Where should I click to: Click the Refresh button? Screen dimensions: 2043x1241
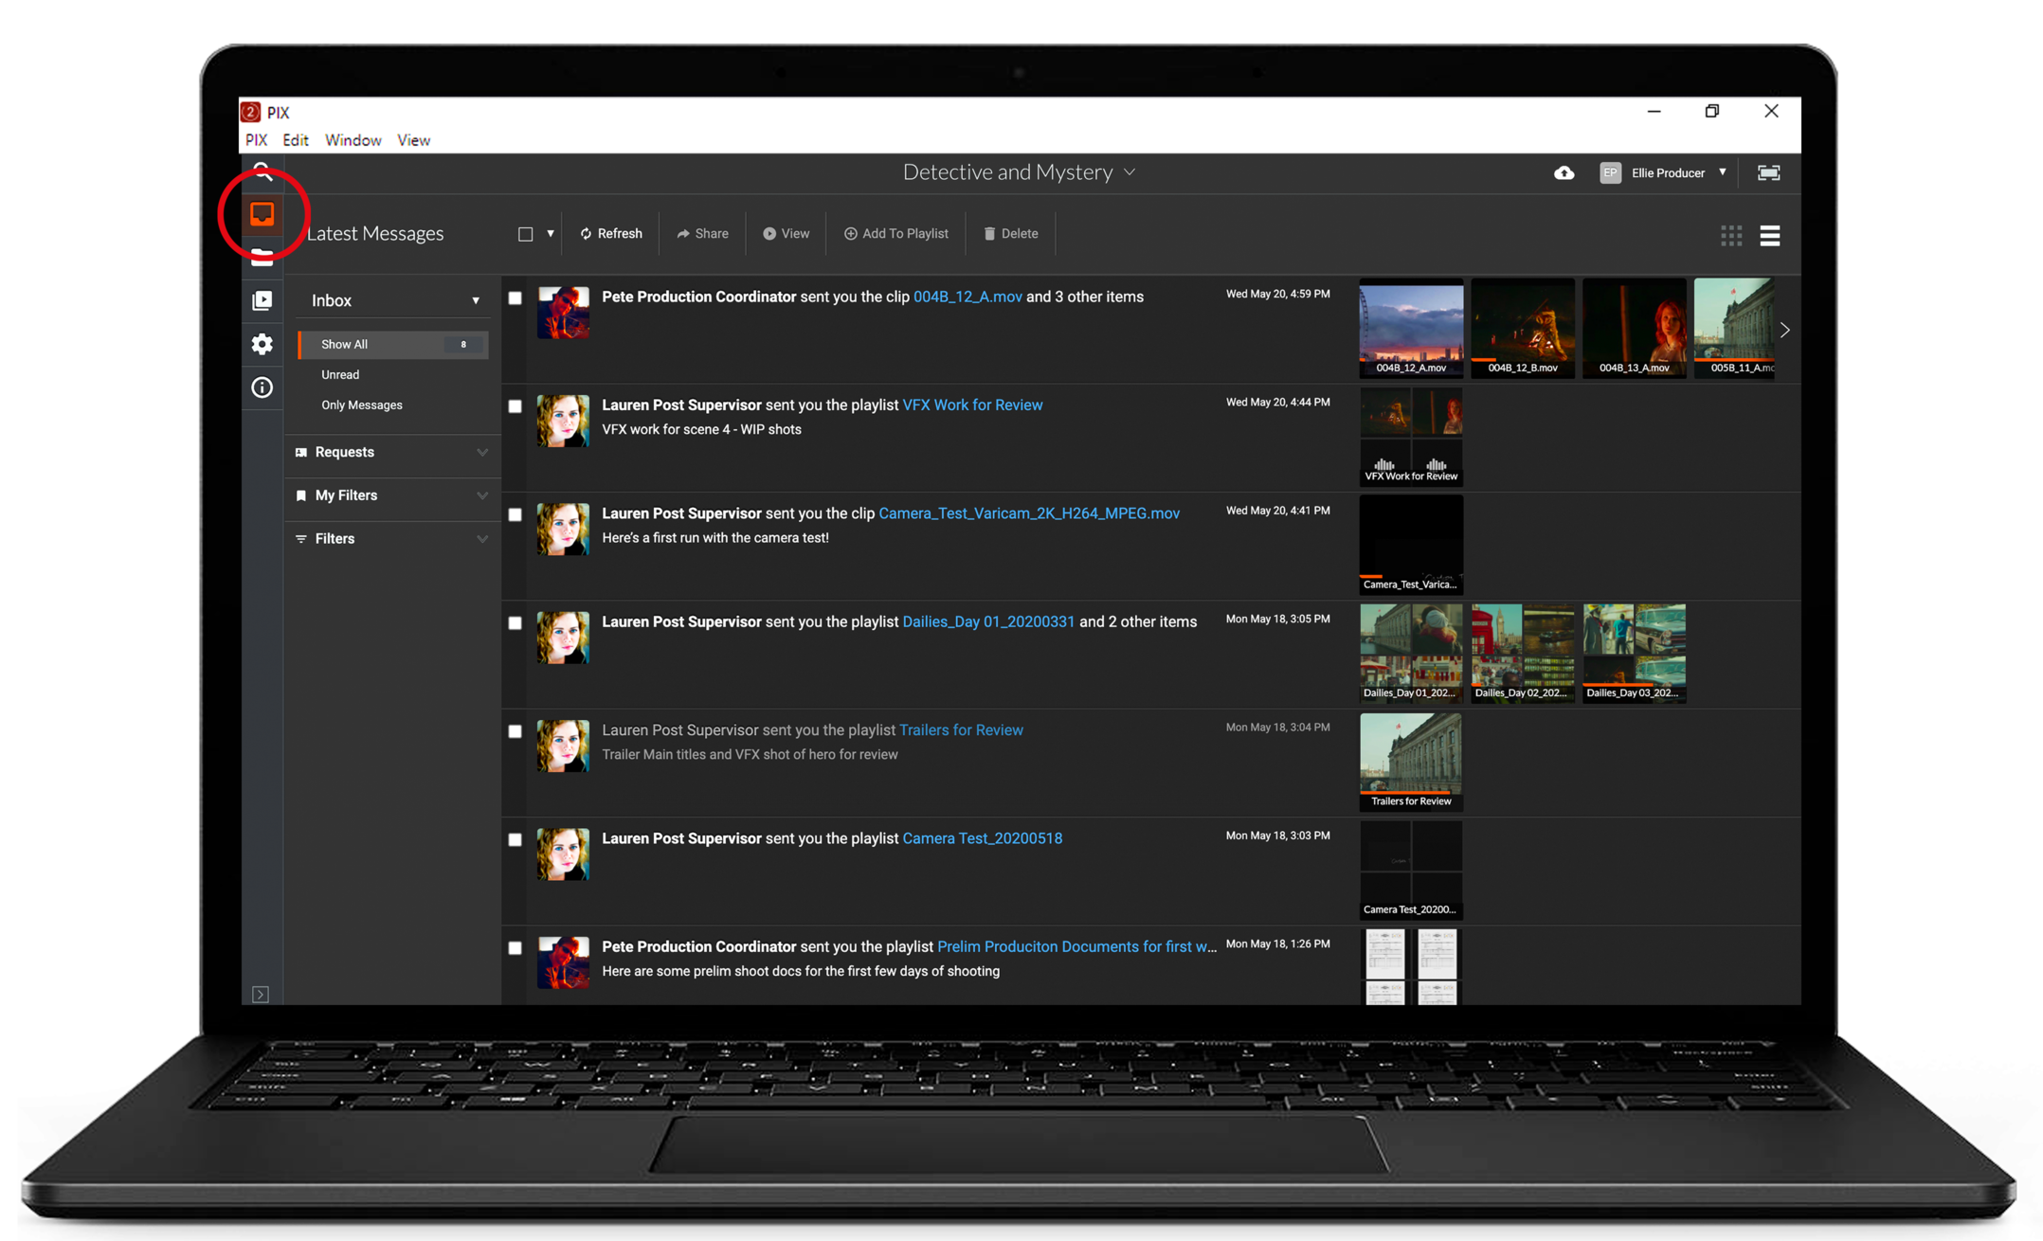pos(611,234)
